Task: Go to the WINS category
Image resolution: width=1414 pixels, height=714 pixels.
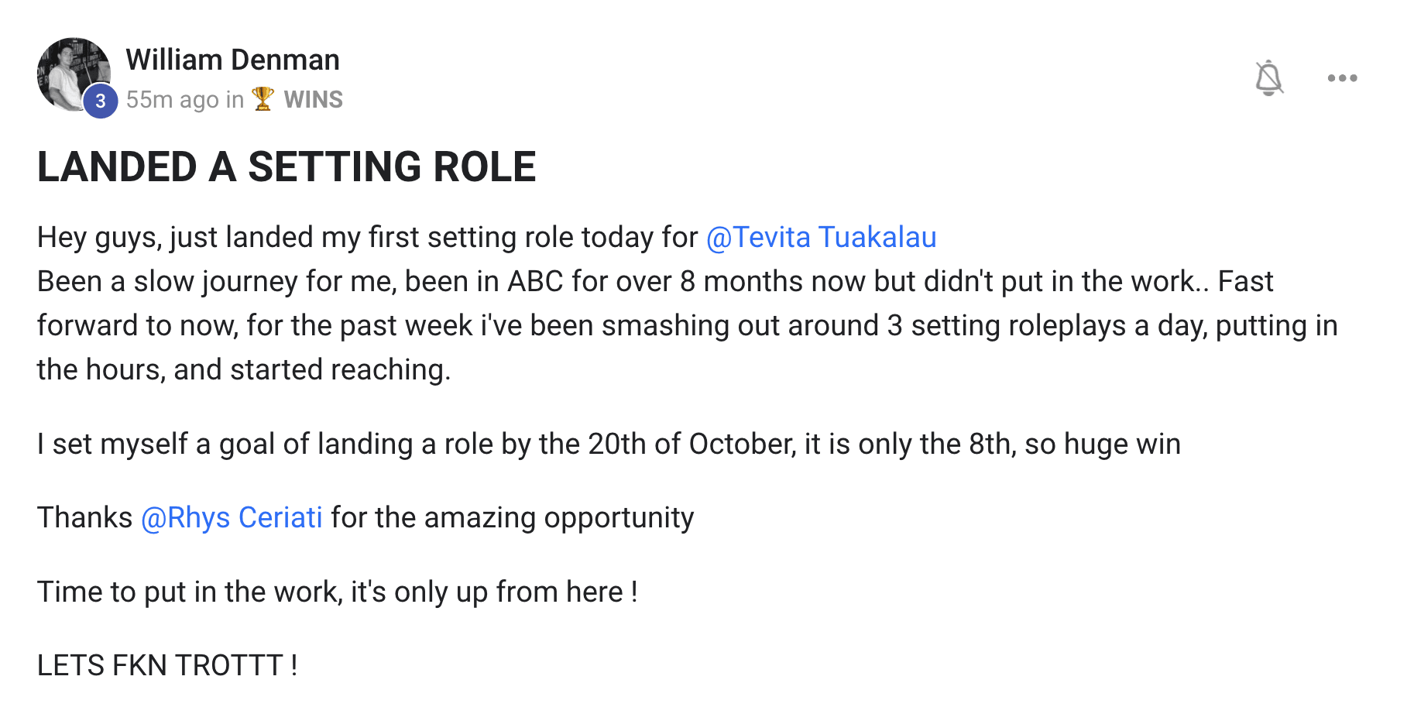Action: pyautogui.click(x=313, y=99)
